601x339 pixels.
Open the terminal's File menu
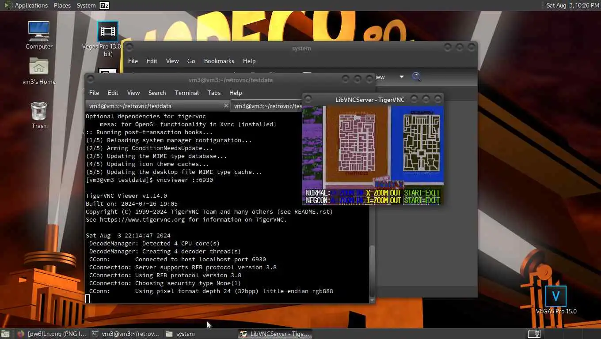click(x=94, y=93)
